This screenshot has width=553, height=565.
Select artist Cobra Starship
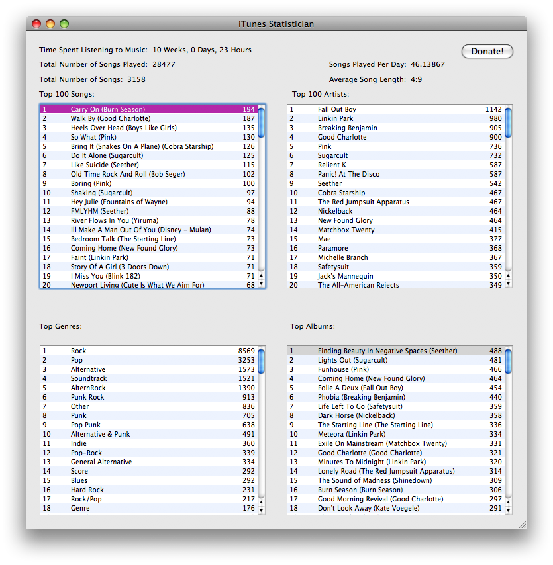coord(396,193)
